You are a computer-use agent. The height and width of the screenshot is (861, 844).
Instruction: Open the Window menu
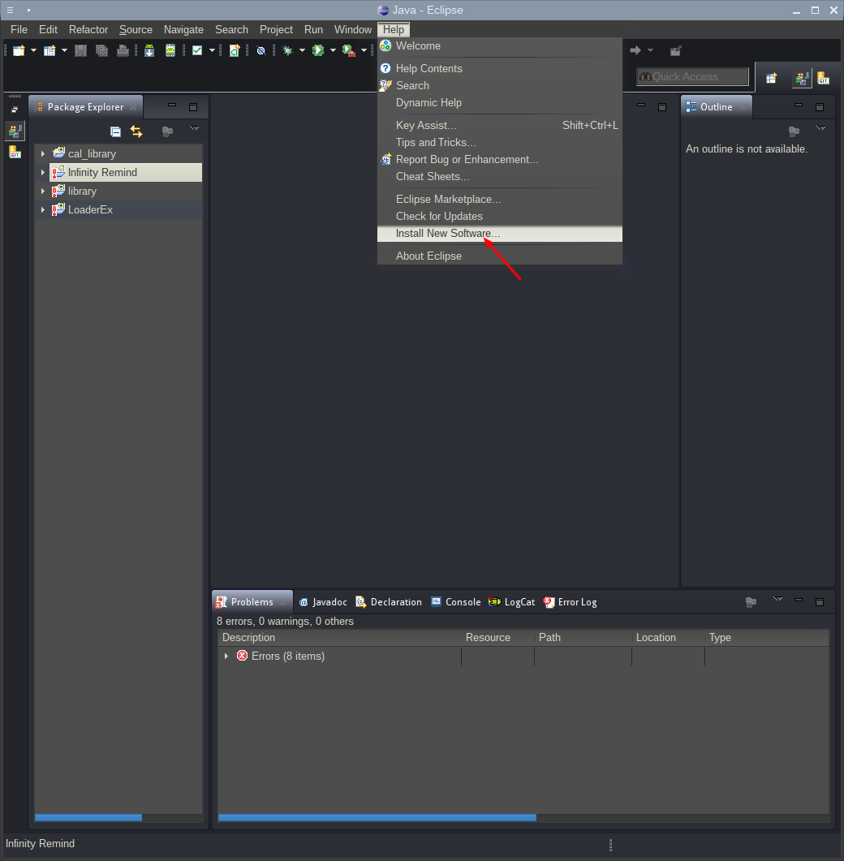(353, 30)
